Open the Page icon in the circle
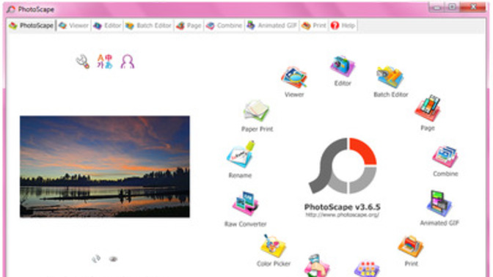This screenshot has width=493, height=277. point(428,108)
